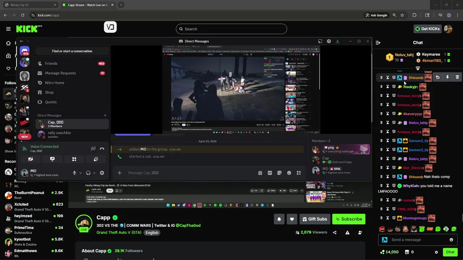Open Discord user settings gear
The height and width of the screenshot is (260, 463).
(102, 173)
